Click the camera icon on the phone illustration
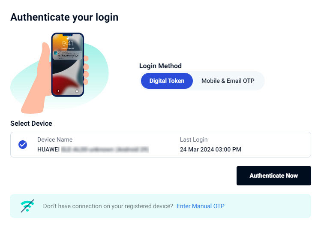 (x=77, y=91)
